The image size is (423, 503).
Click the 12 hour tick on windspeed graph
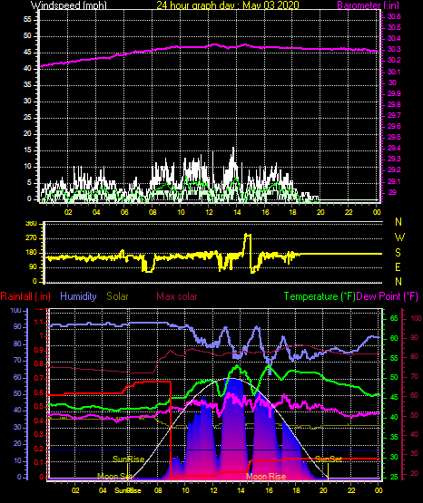point(209,212)
